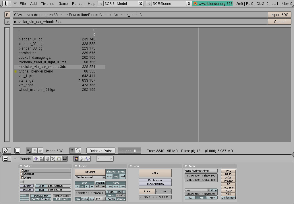Open the Render menu in top bar
Screen dimensions: 294x204
pyautogui.click(x=78, y=4)
